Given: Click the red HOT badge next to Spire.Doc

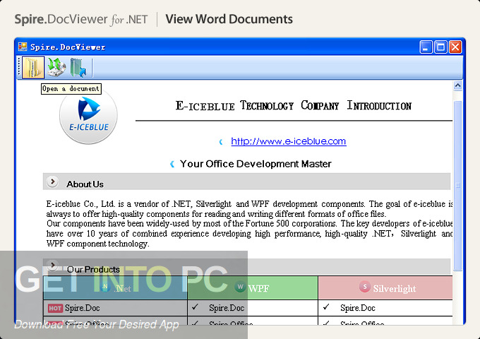Looking at the screenshot, I should pyautogui.click(x=55, y=308).
